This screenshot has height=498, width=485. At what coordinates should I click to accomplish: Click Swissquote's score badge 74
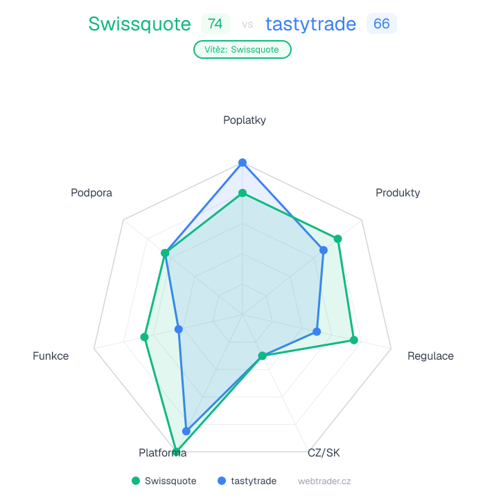215,24
